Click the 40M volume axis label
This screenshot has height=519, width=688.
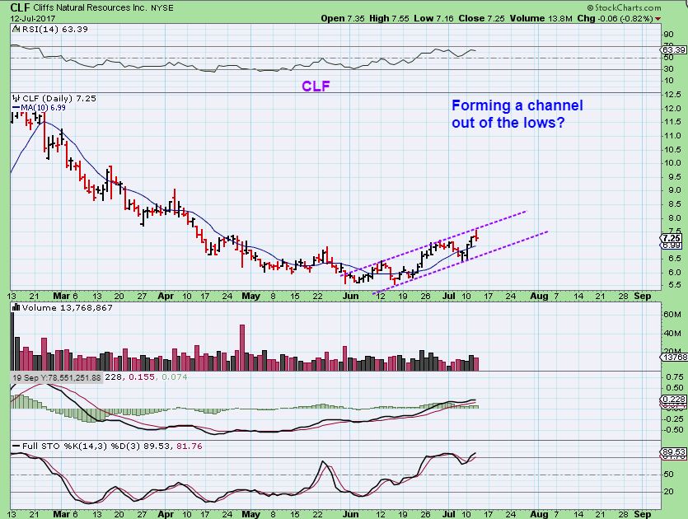tap(672, 333)
